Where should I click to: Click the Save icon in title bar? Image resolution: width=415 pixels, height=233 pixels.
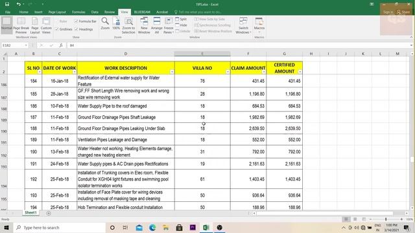(7, 5)
